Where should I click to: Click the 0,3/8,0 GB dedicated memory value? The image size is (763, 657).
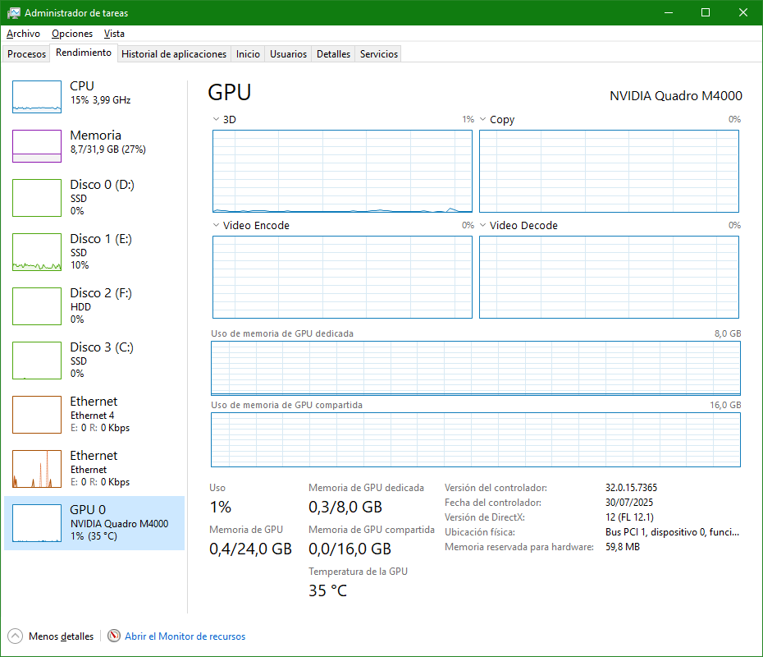[x=345, y=507]
